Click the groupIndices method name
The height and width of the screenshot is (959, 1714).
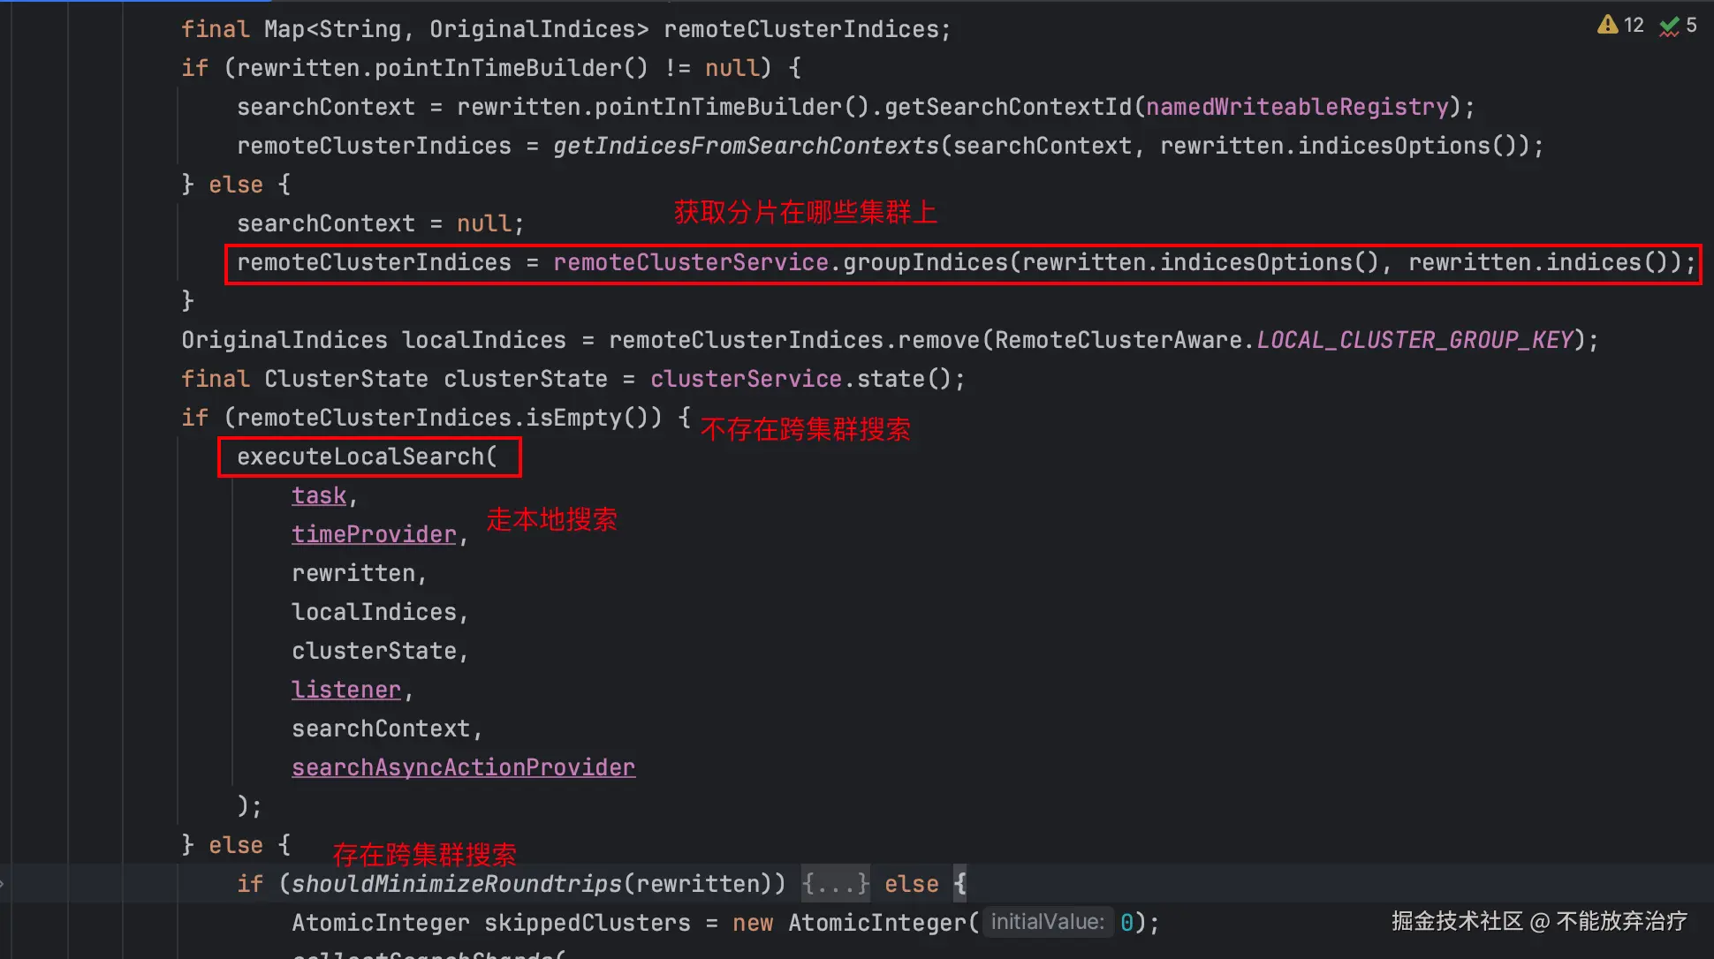coord(925,262)
